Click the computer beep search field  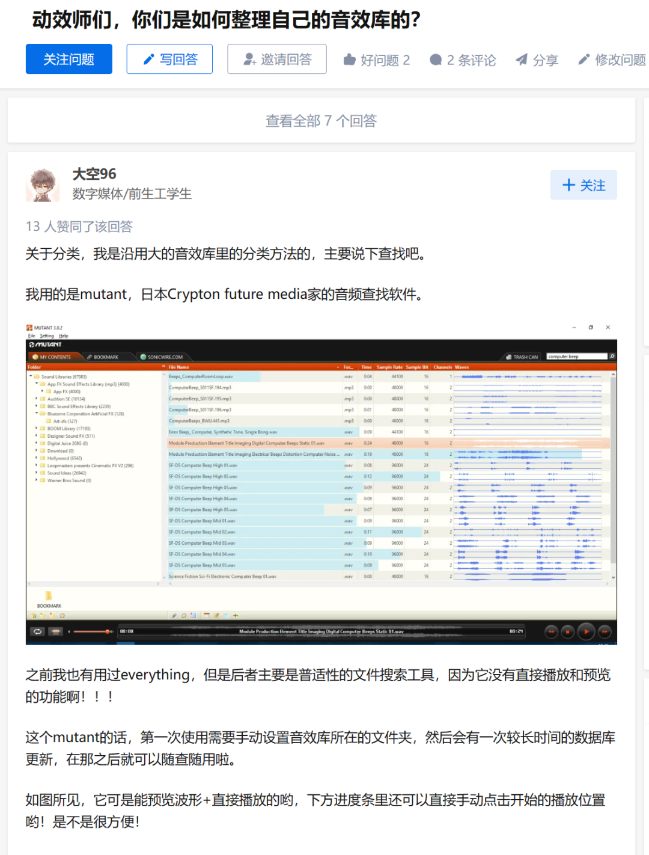point(576,357)
